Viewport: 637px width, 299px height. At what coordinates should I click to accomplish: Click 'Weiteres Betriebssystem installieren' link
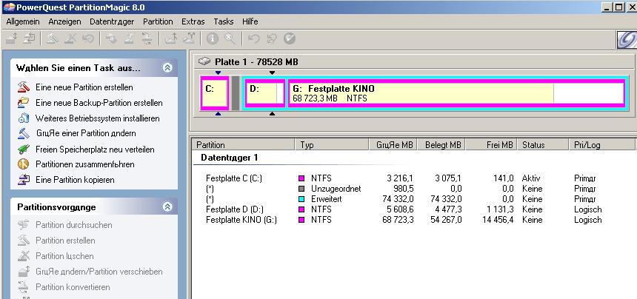98,118
